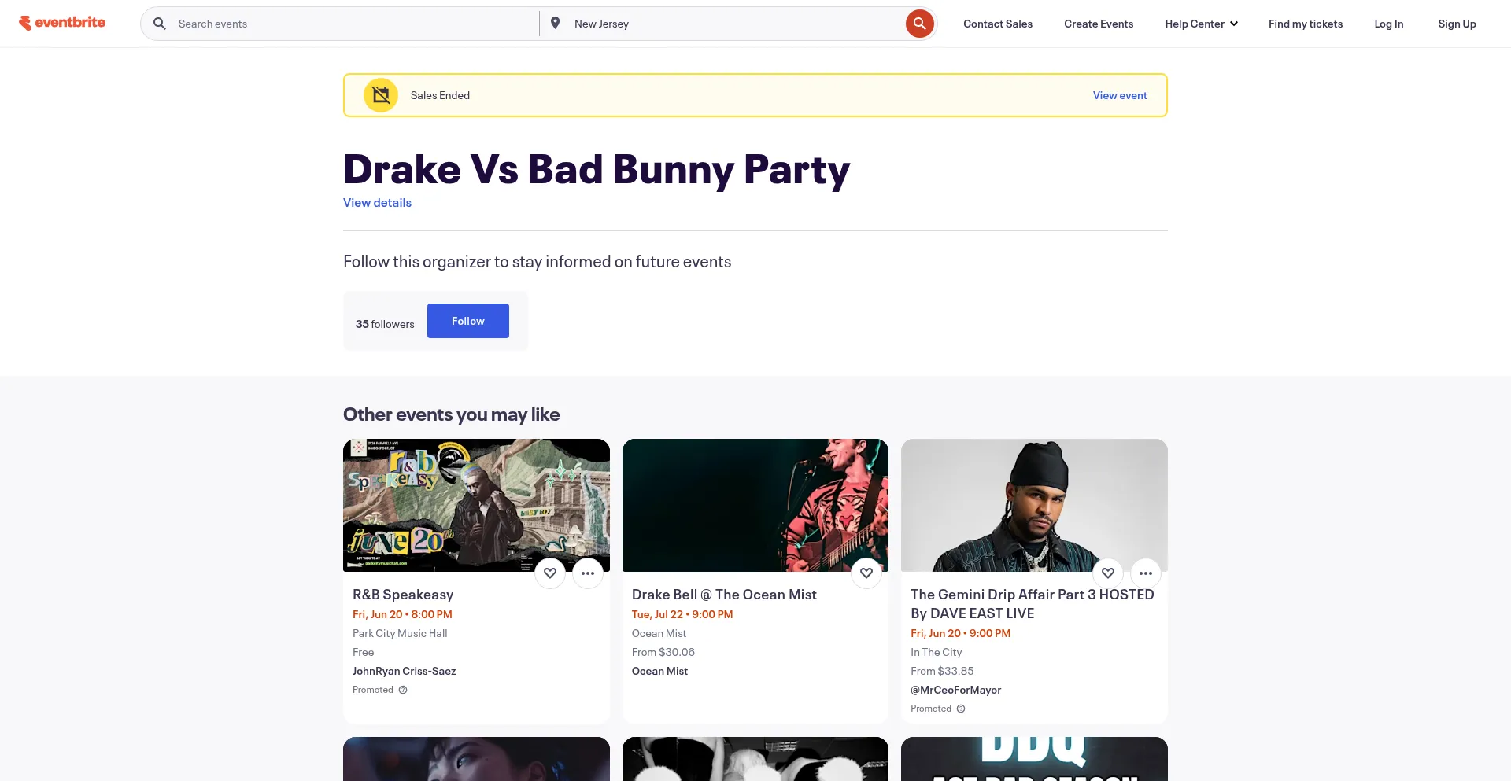Image resolution: width=1511 pixels, height=781 pixels.
Task: Open the New Jersey location field
Action: pyautogui.click(x=732, y=24)
